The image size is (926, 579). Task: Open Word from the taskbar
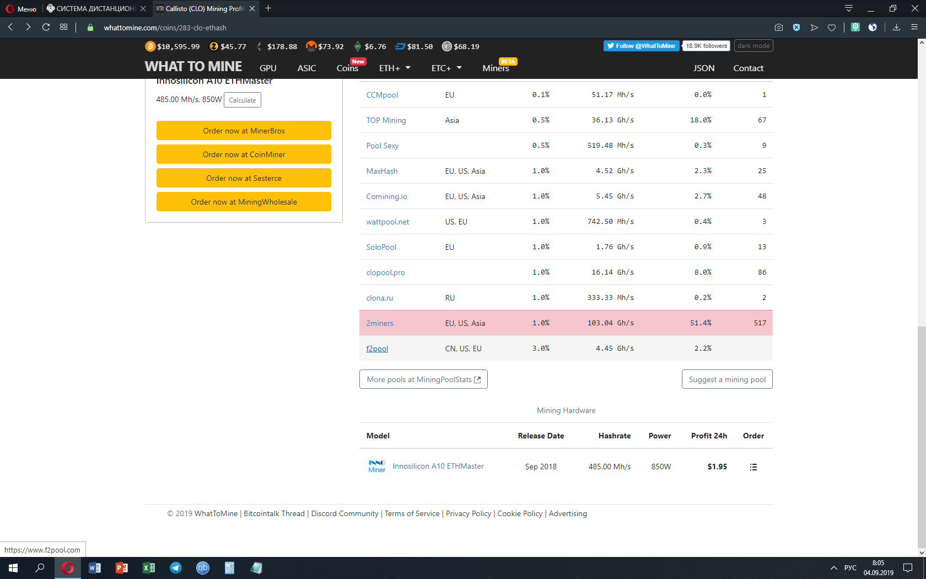click(x=95, y=567)
